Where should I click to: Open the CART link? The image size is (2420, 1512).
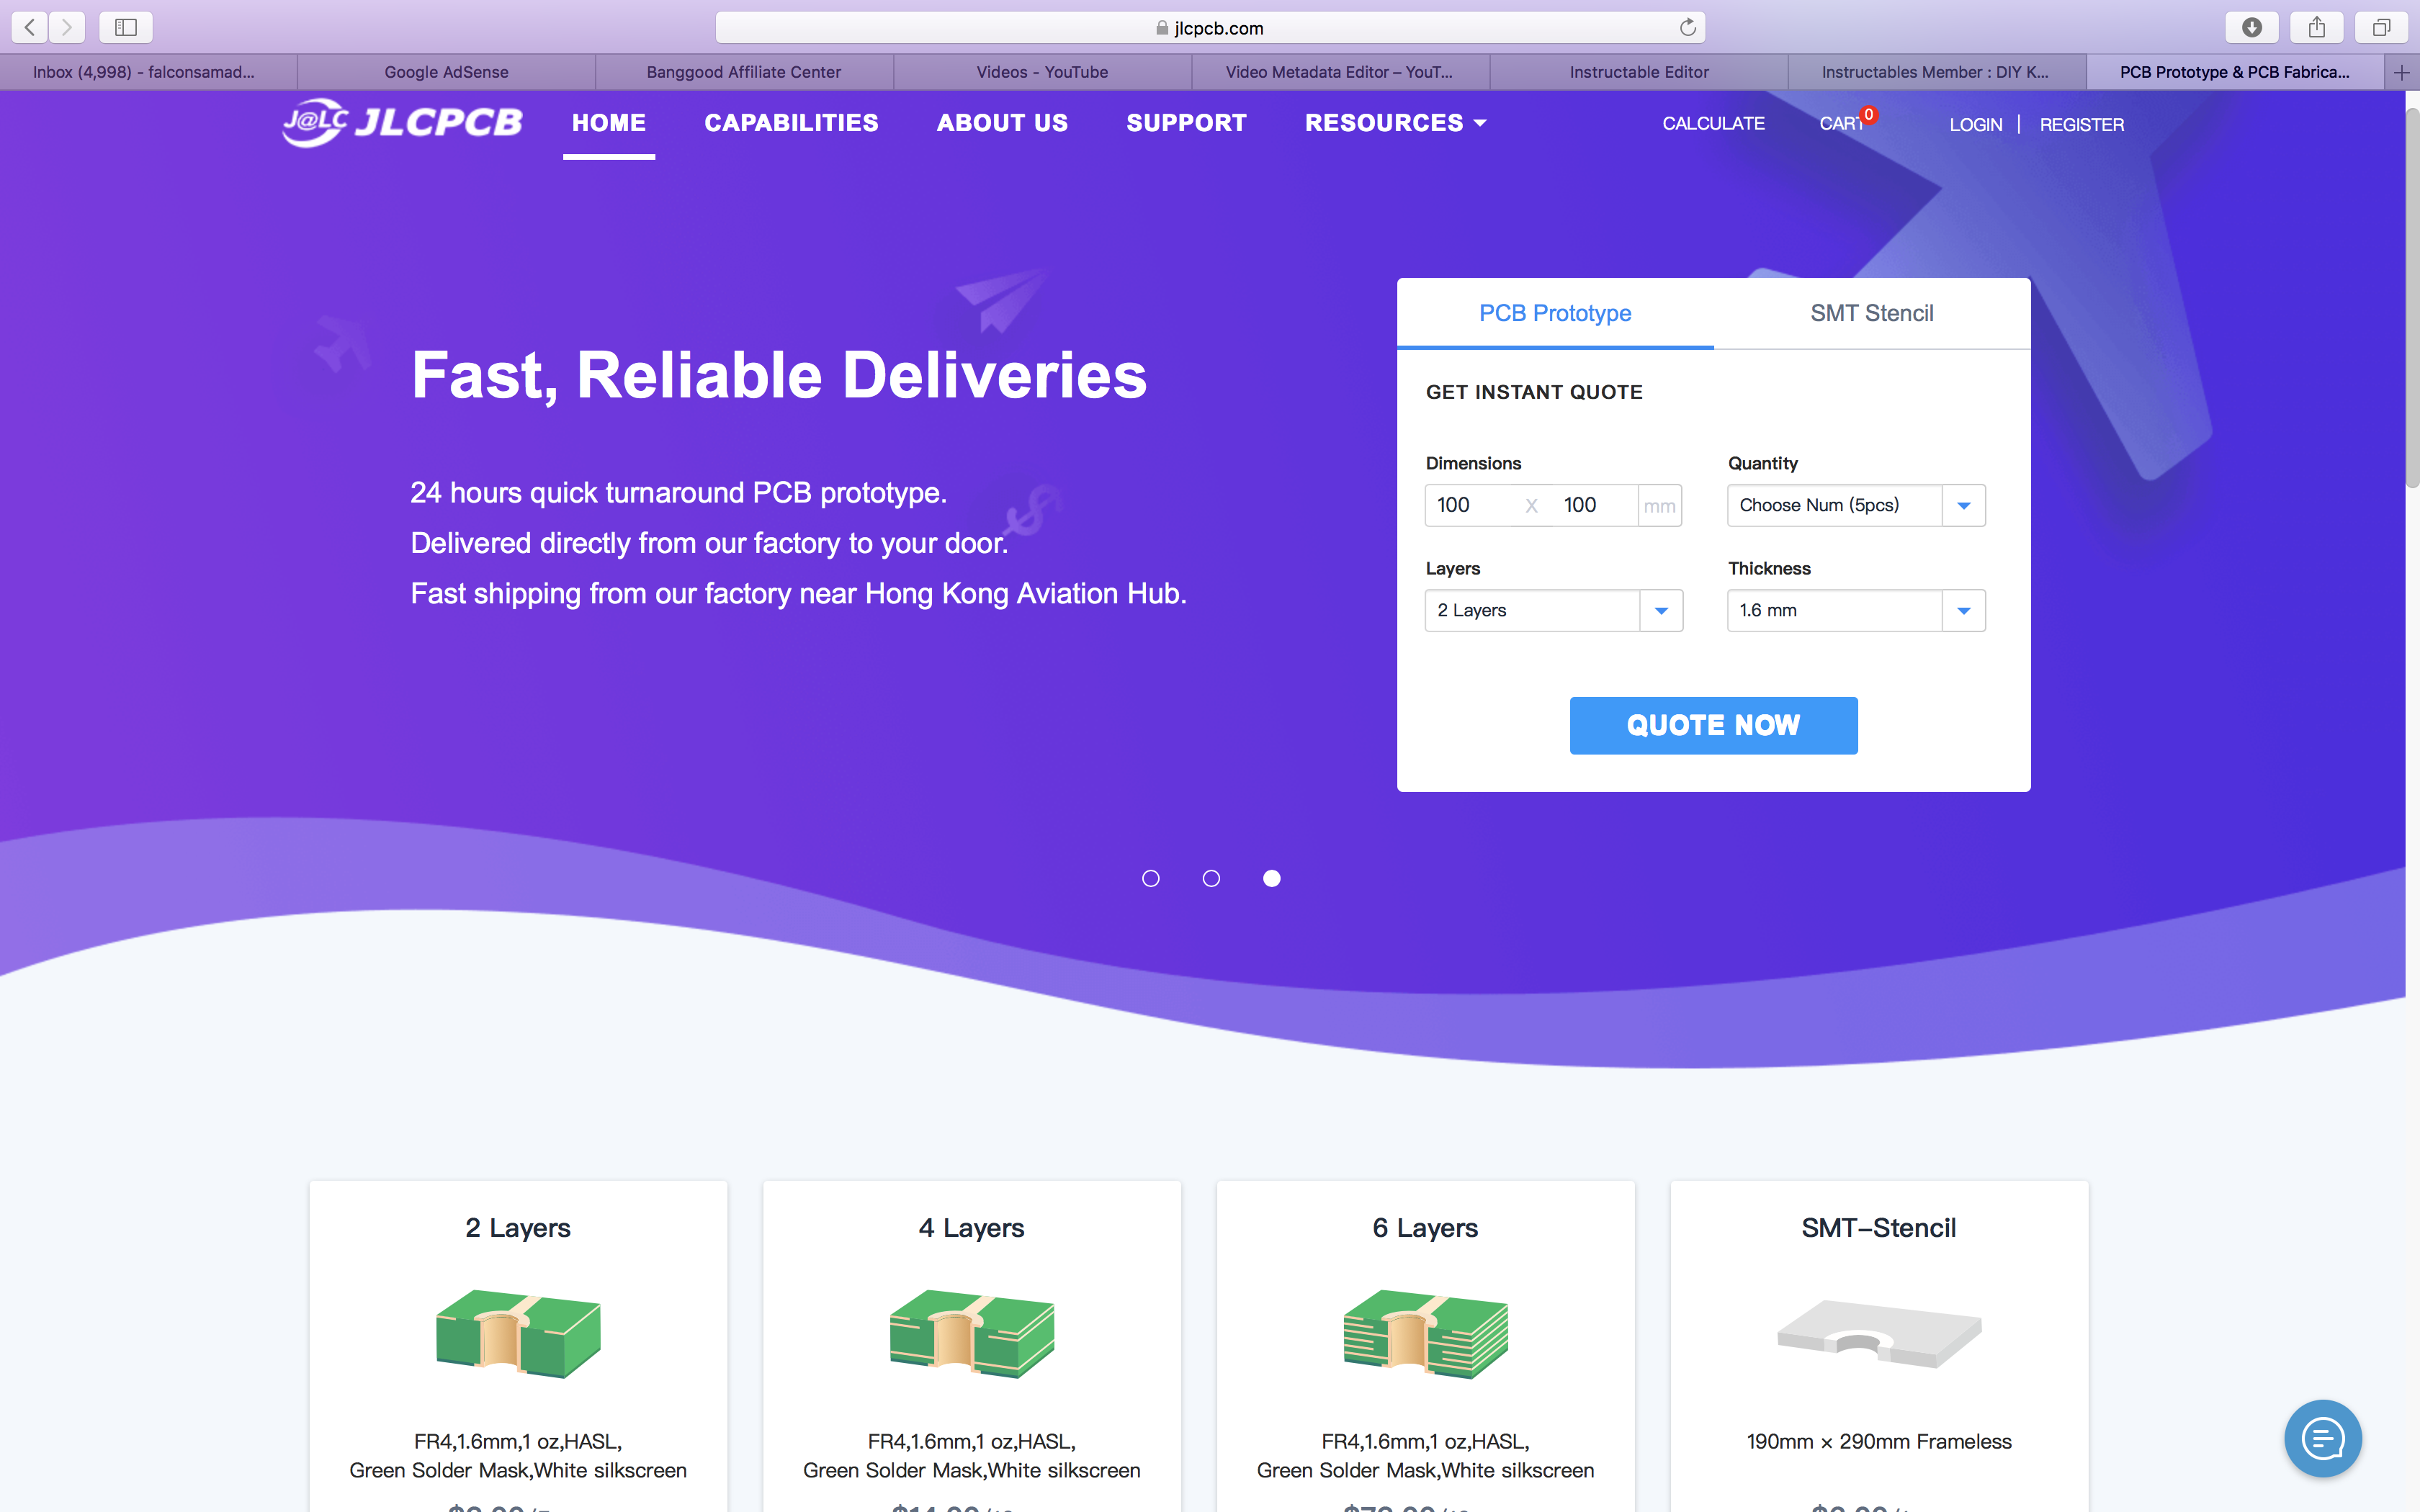pos(1841,124)
